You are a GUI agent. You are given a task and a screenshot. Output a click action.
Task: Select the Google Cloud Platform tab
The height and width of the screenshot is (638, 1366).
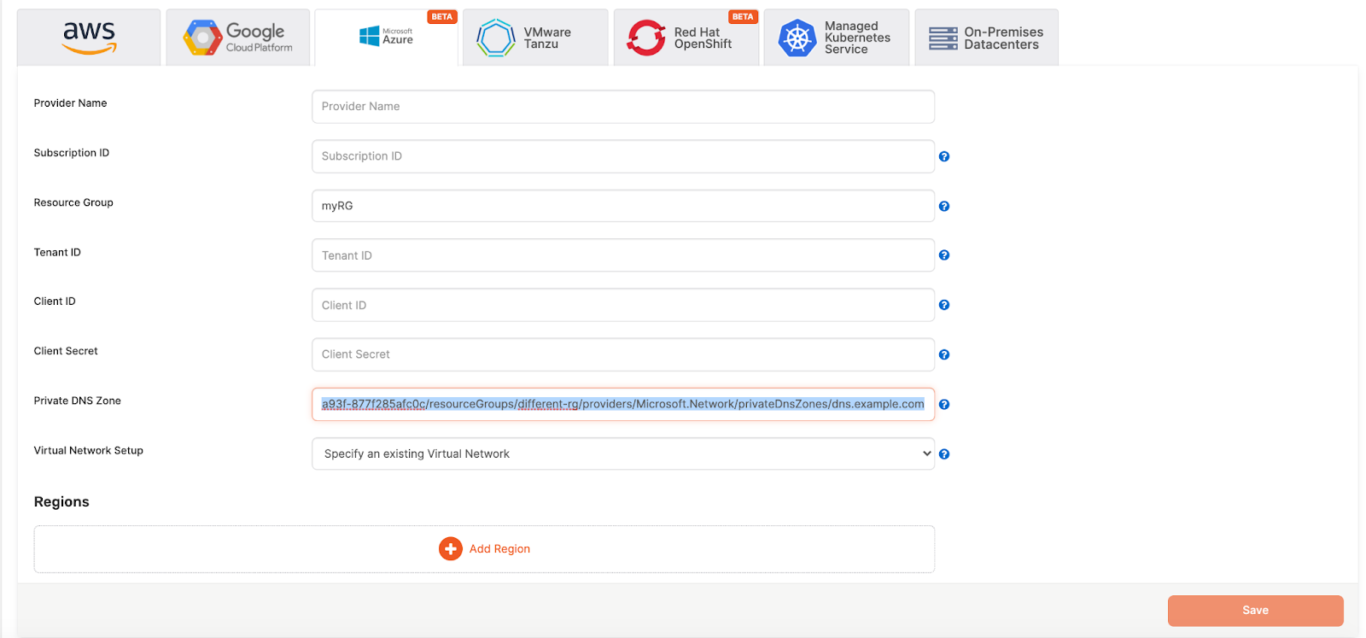pos(238,38)
